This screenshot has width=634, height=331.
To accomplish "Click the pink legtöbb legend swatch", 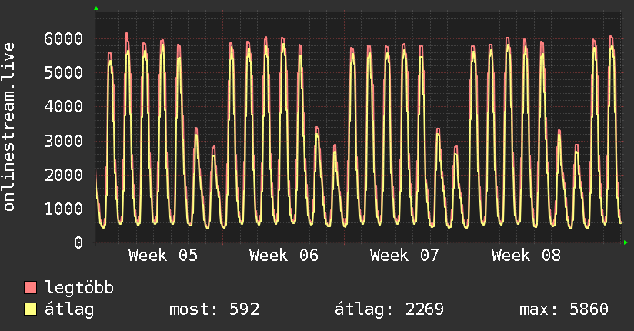I will [30, 288].
